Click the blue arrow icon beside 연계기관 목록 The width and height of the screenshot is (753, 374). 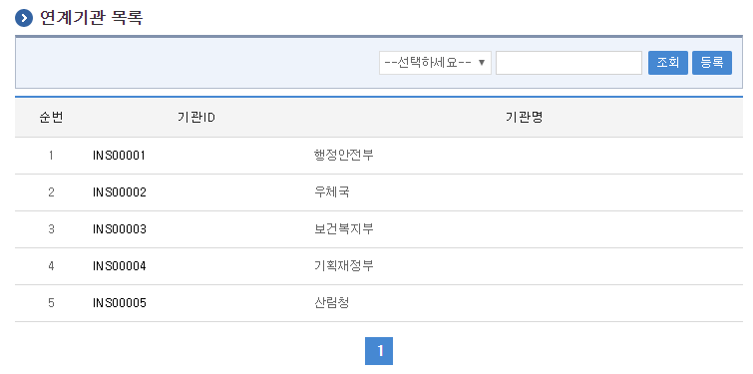point(24,18)
